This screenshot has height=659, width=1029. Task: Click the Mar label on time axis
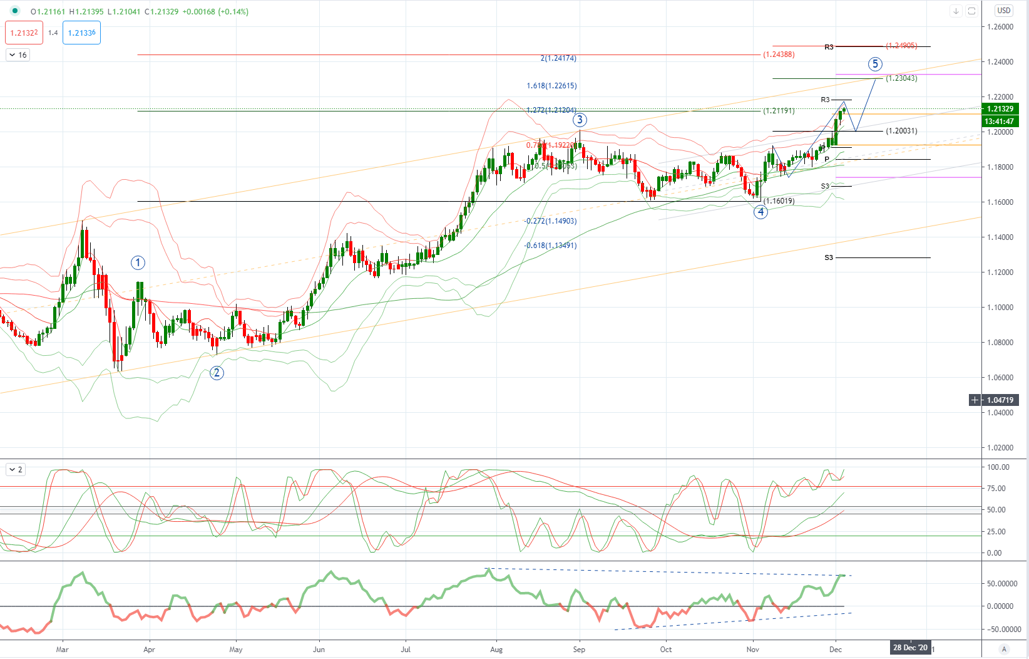(x=62, y=650)
